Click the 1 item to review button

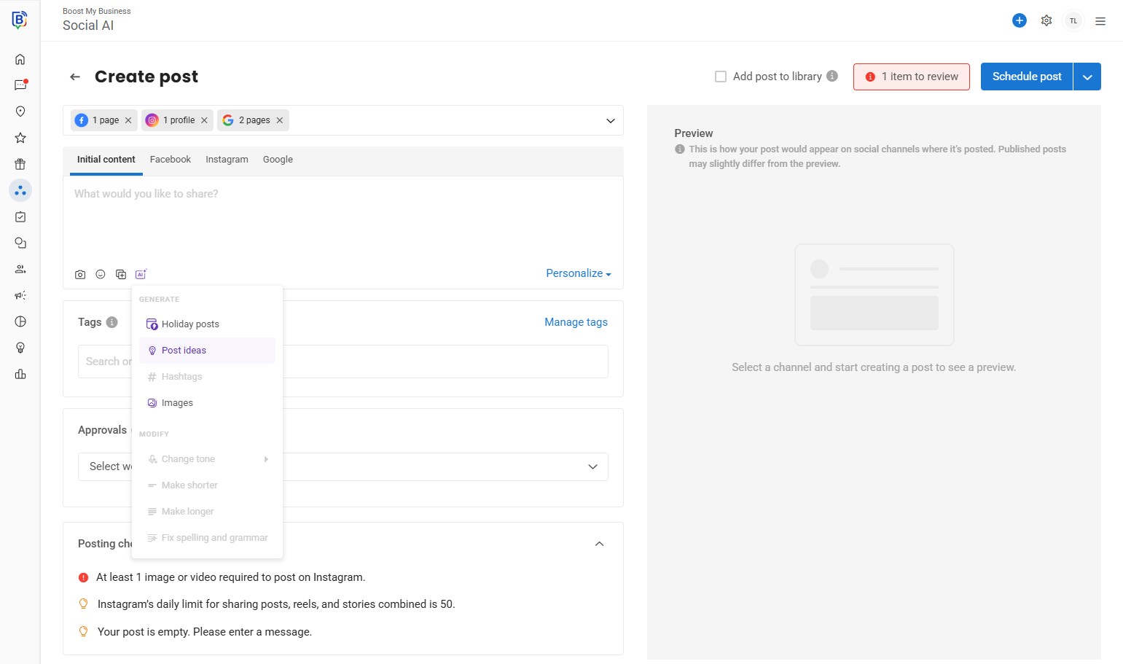(x=911, y=77)
